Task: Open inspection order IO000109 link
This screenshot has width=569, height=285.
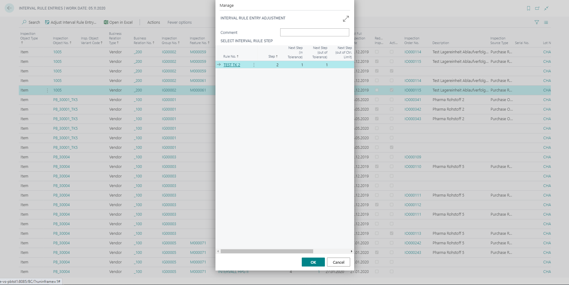Action: [413, 157]
